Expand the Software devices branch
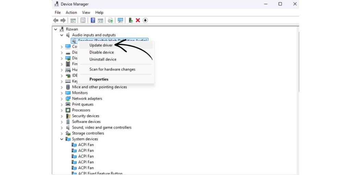Screen dimensions: 351x175 (x=62, y=122)
